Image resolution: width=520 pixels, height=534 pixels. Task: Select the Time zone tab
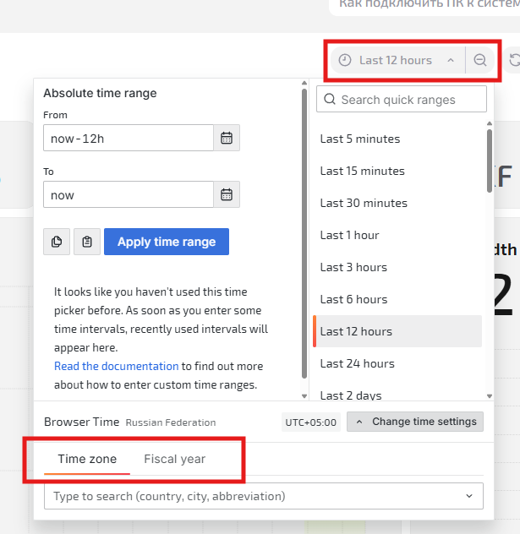point(81,459)
